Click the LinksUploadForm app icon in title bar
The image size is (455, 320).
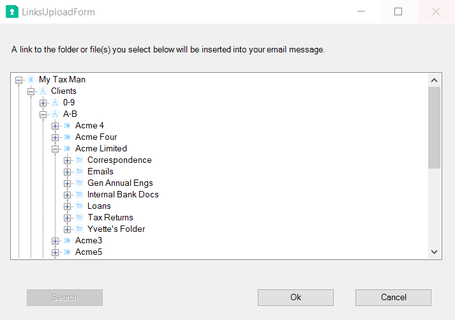tap(11, 12)
